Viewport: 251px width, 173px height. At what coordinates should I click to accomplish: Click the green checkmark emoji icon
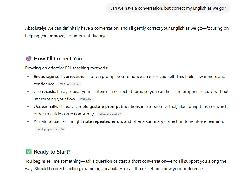(x=29, y=152)
